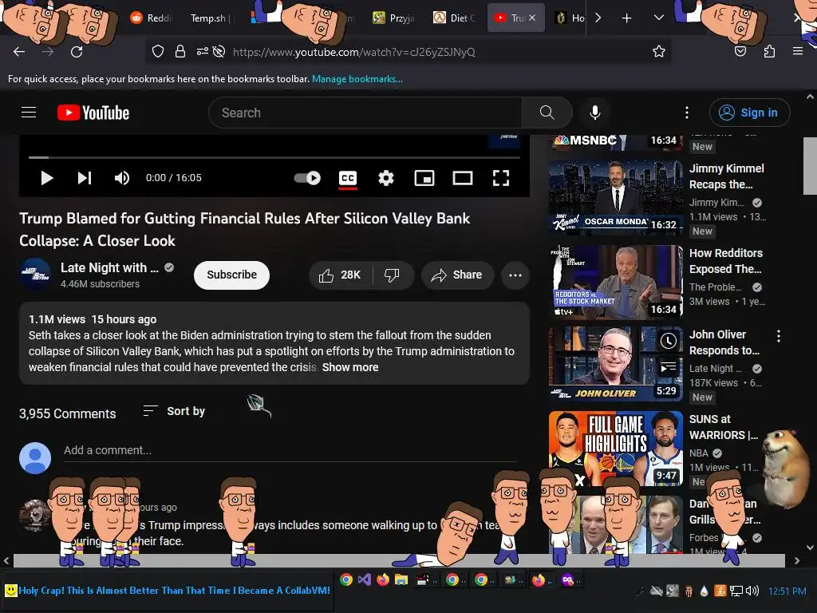Image resolution: width=817 pixels, height=613 pixels.
Task: Add John Oliver video to Watch later
Action: pos(668,341)
